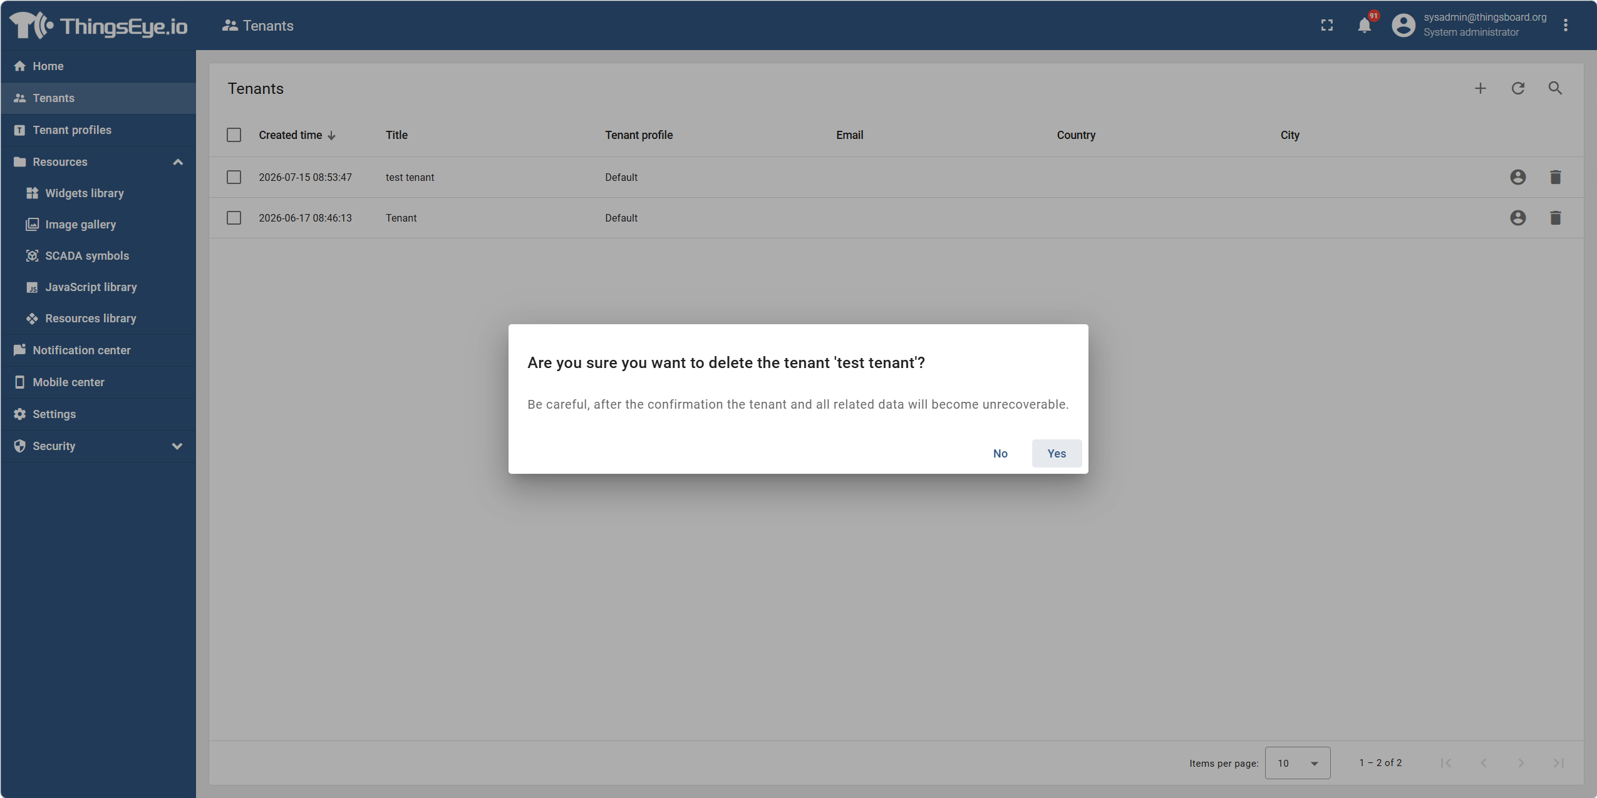Click the trash icon for Tenant row
1597x798 pixels.
1556,218
